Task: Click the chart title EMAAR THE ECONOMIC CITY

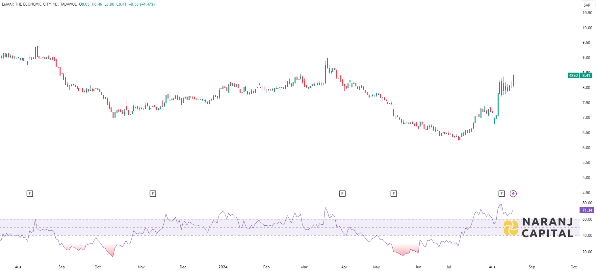Action: point(26,4)
